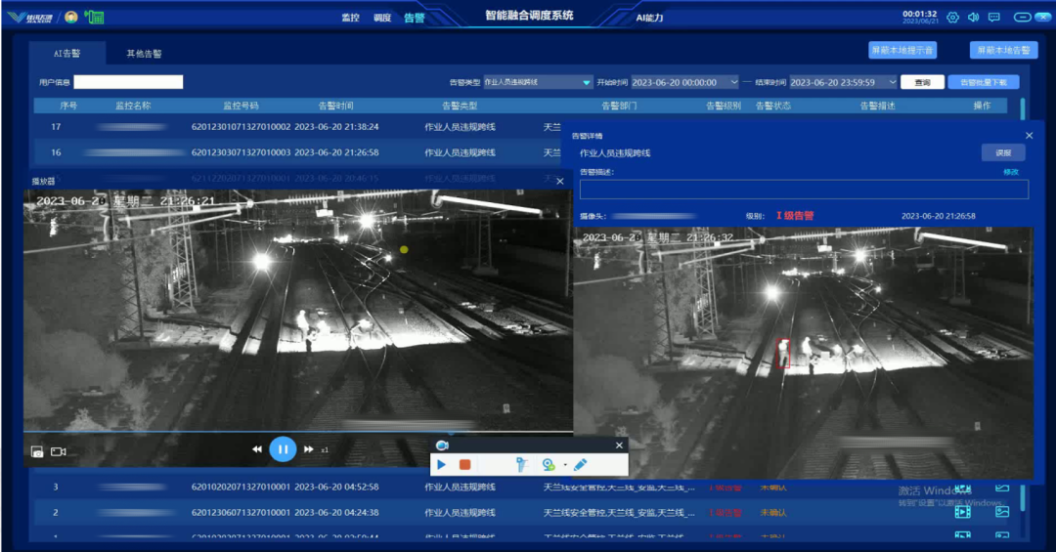Click the 告警描述 text field
The width and height of the screenshot is (1056, 552).
804,190
